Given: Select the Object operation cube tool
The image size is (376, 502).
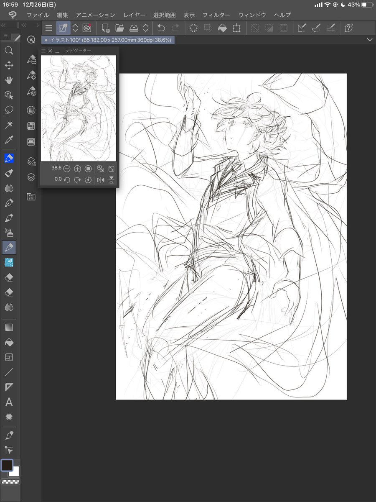Looking at the screenshot, I should point(9,95).
